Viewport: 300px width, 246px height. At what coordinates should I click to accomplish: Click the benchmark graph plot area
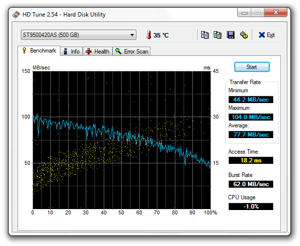[122, 140]
